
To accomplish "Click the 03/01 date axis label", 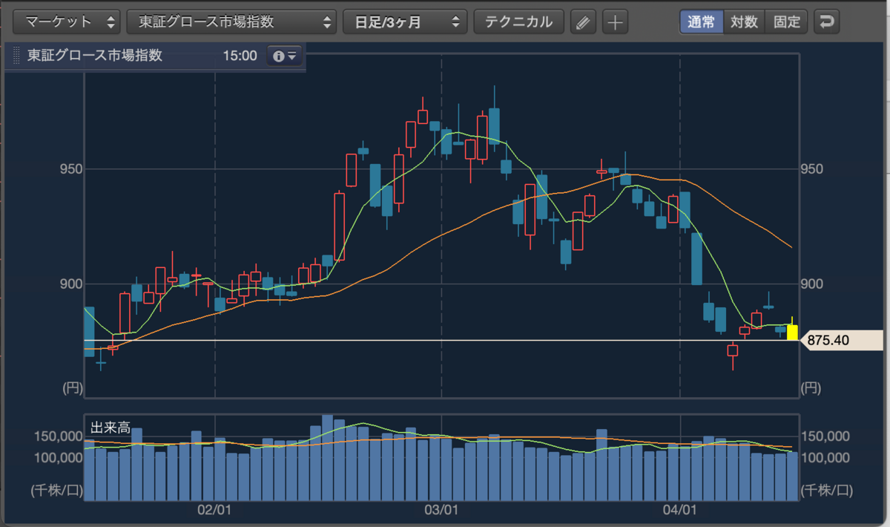I will tap(441, 510).
